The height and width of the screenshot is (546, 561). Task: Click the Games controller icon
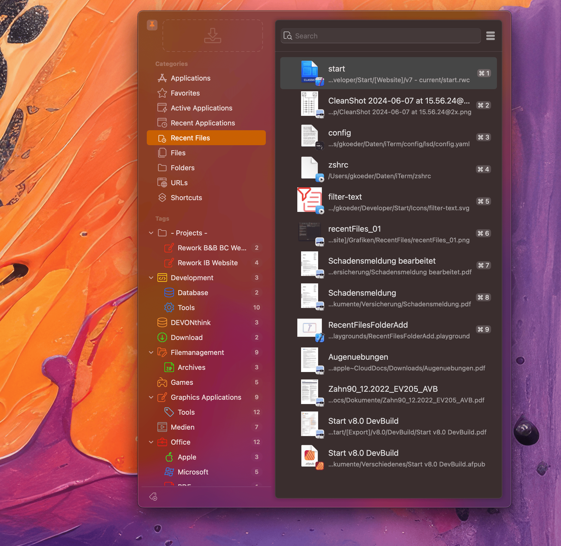point(162,382)
